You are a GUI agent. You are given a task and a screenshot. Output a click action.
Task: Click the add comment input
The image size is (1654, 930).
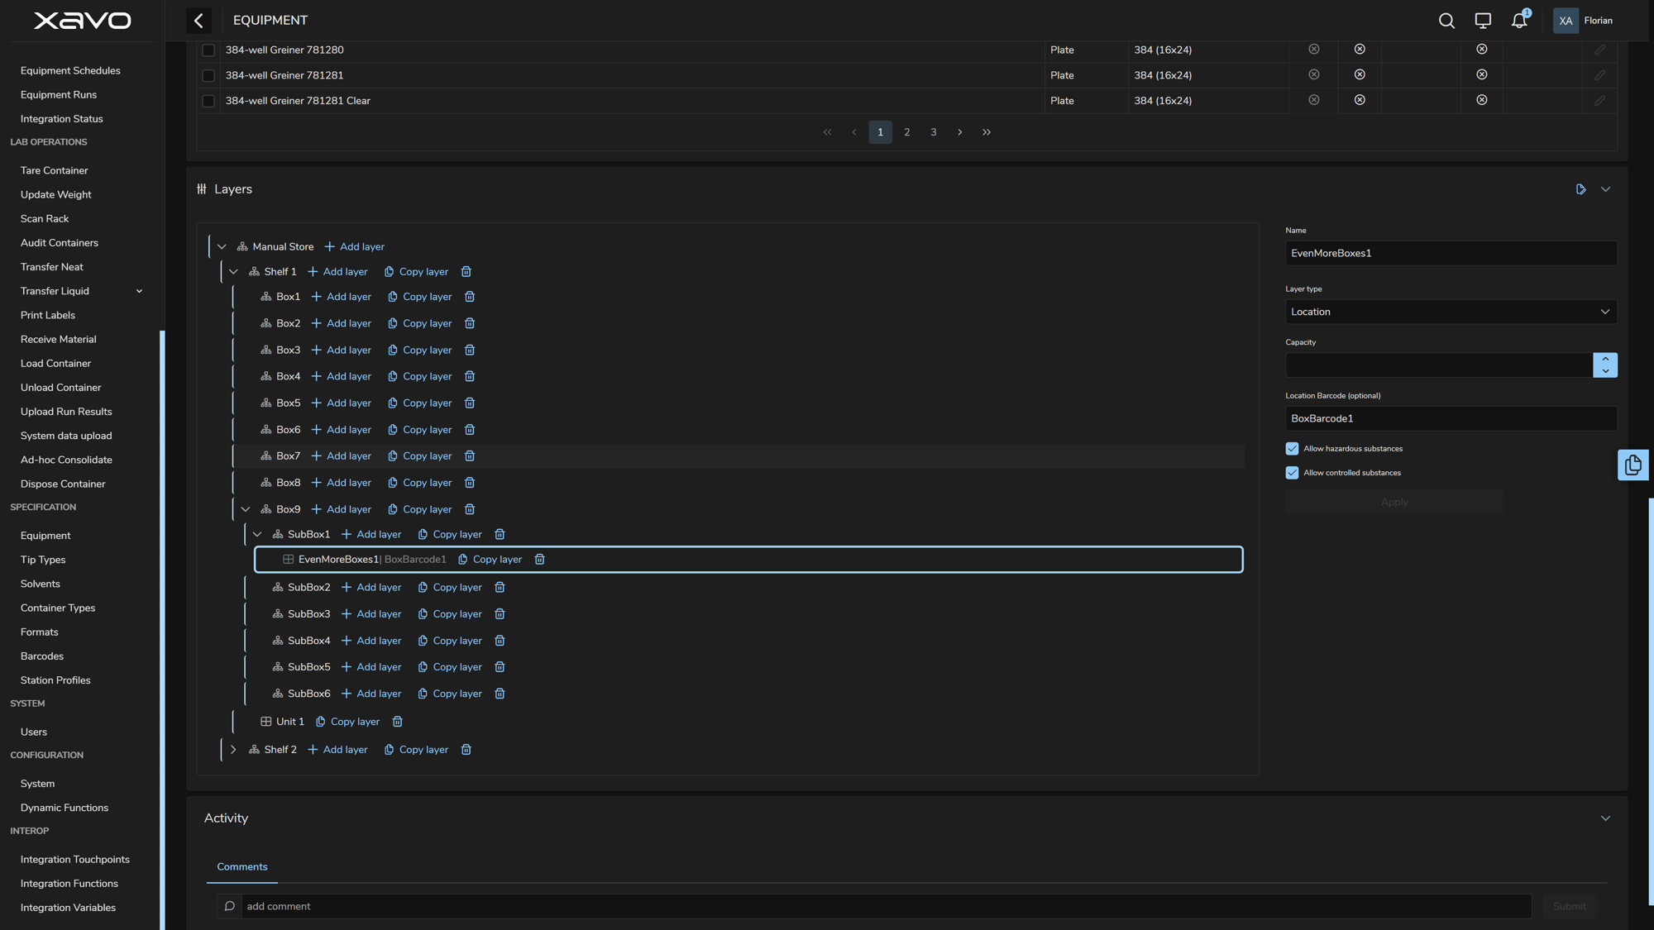(885, 907)
